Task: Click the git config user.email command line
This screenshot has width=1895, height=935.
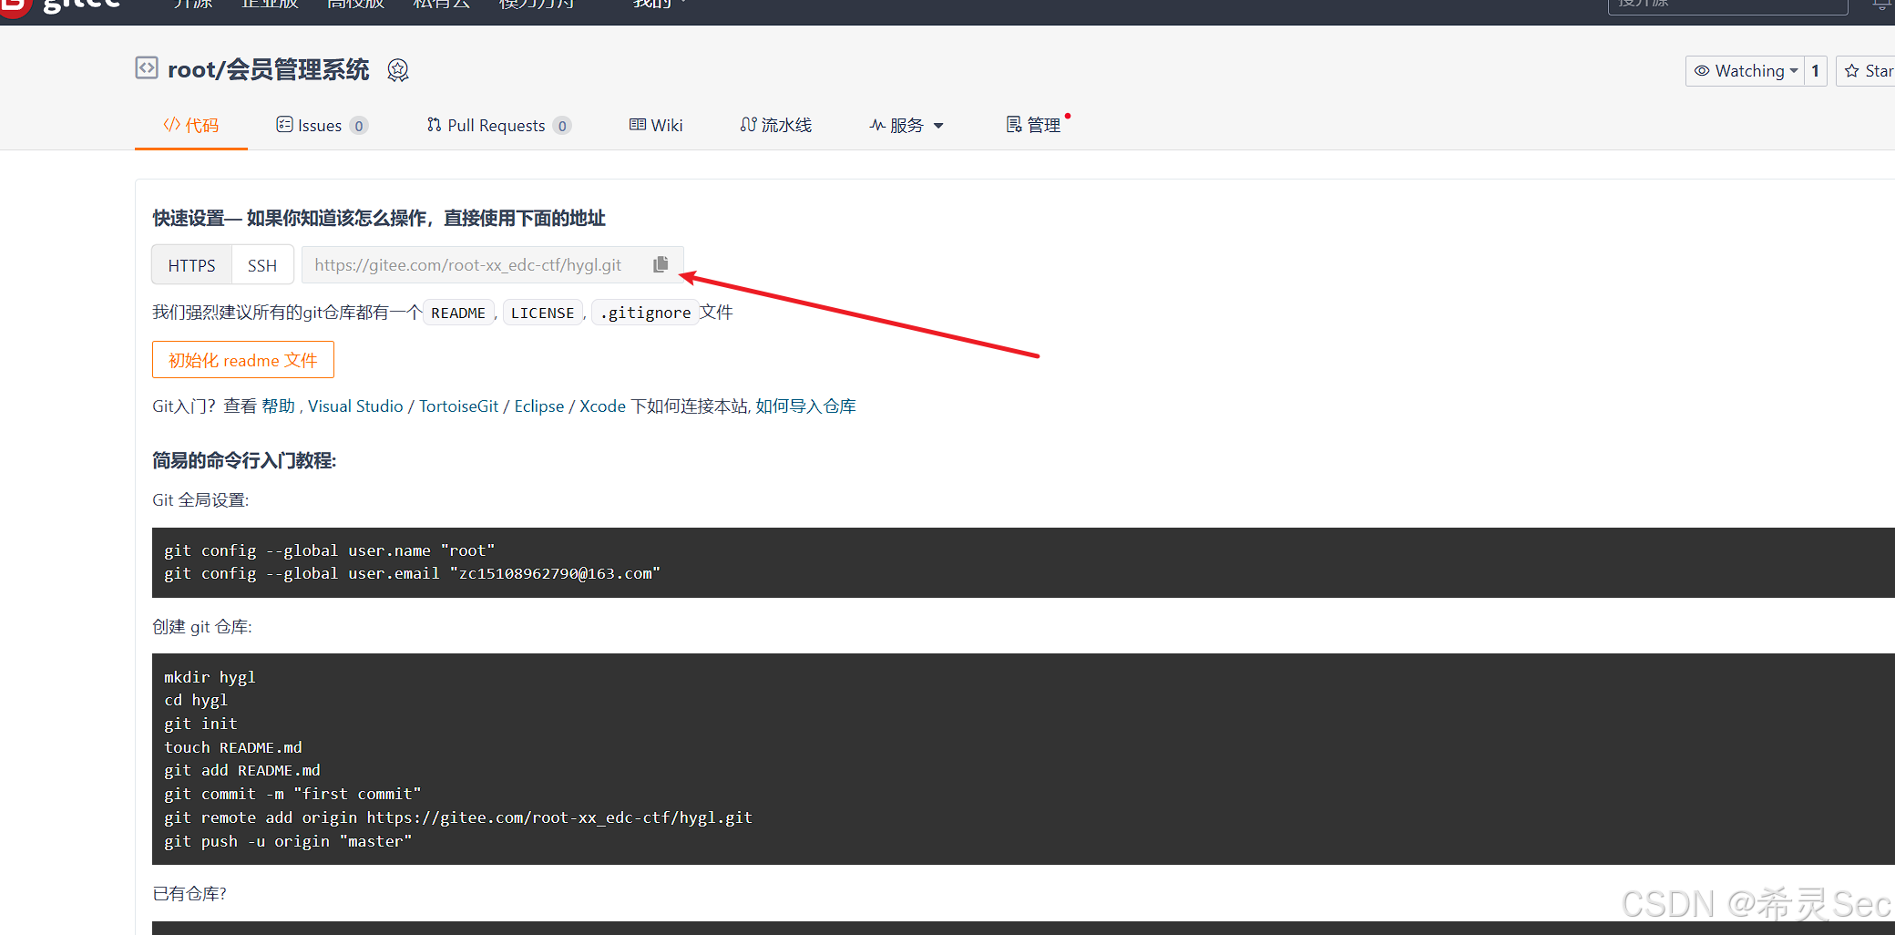Action: click(x=412, y=573)
